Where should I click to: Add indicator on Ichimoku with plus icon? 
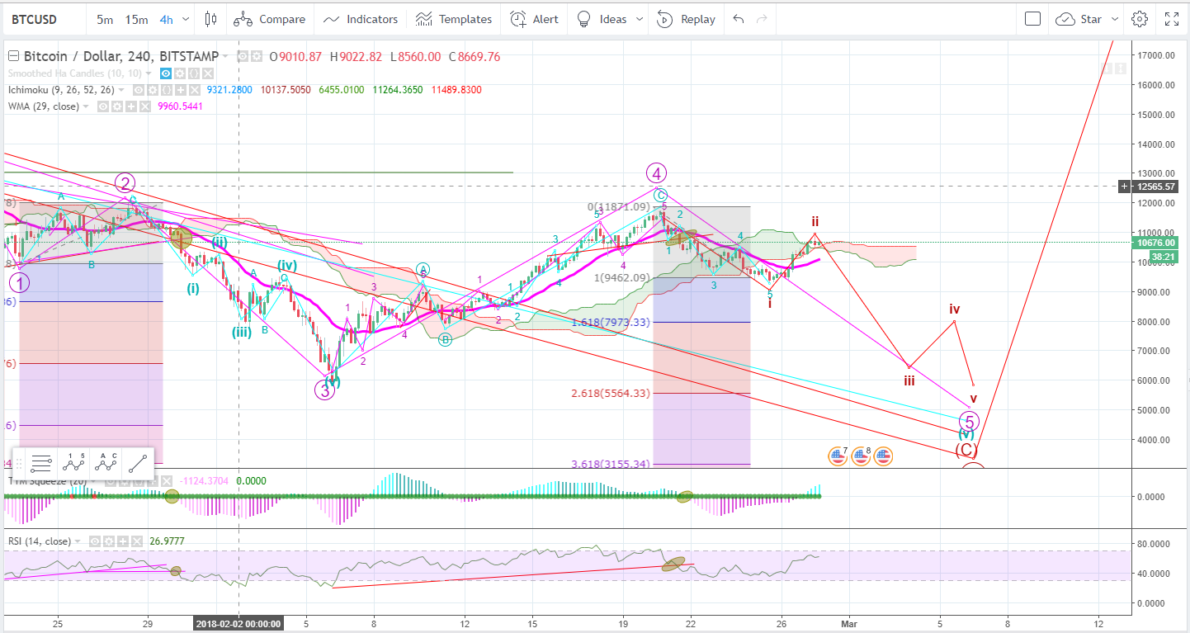pyautogui.click(x=181, y=90)
